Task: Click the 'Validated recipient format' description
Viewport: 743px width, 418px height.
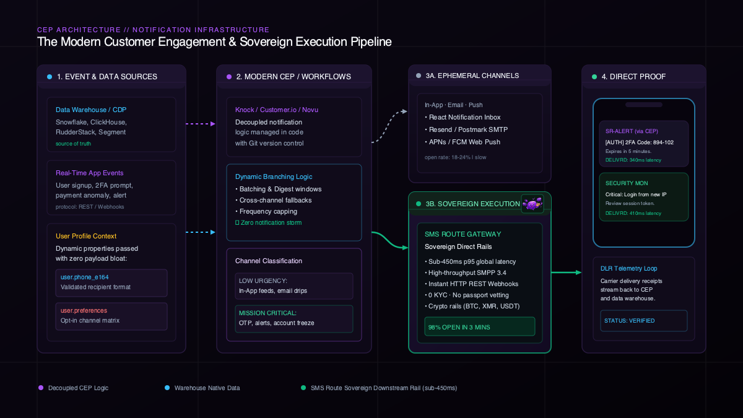Action: [x=94, y=287]
